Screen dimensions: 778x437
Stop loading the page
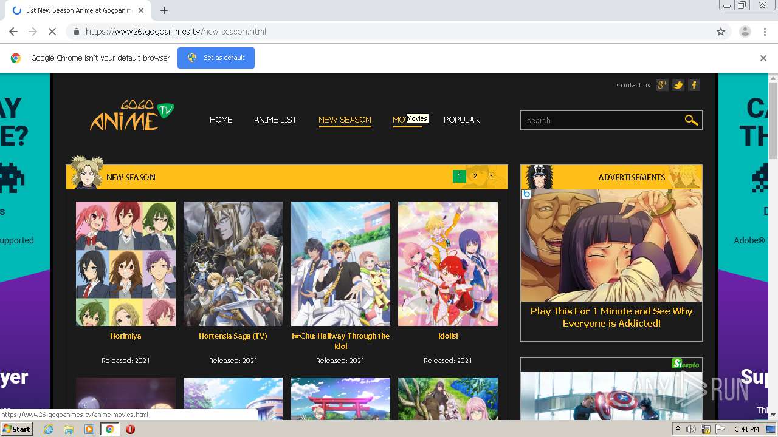[x=52, y=32]
